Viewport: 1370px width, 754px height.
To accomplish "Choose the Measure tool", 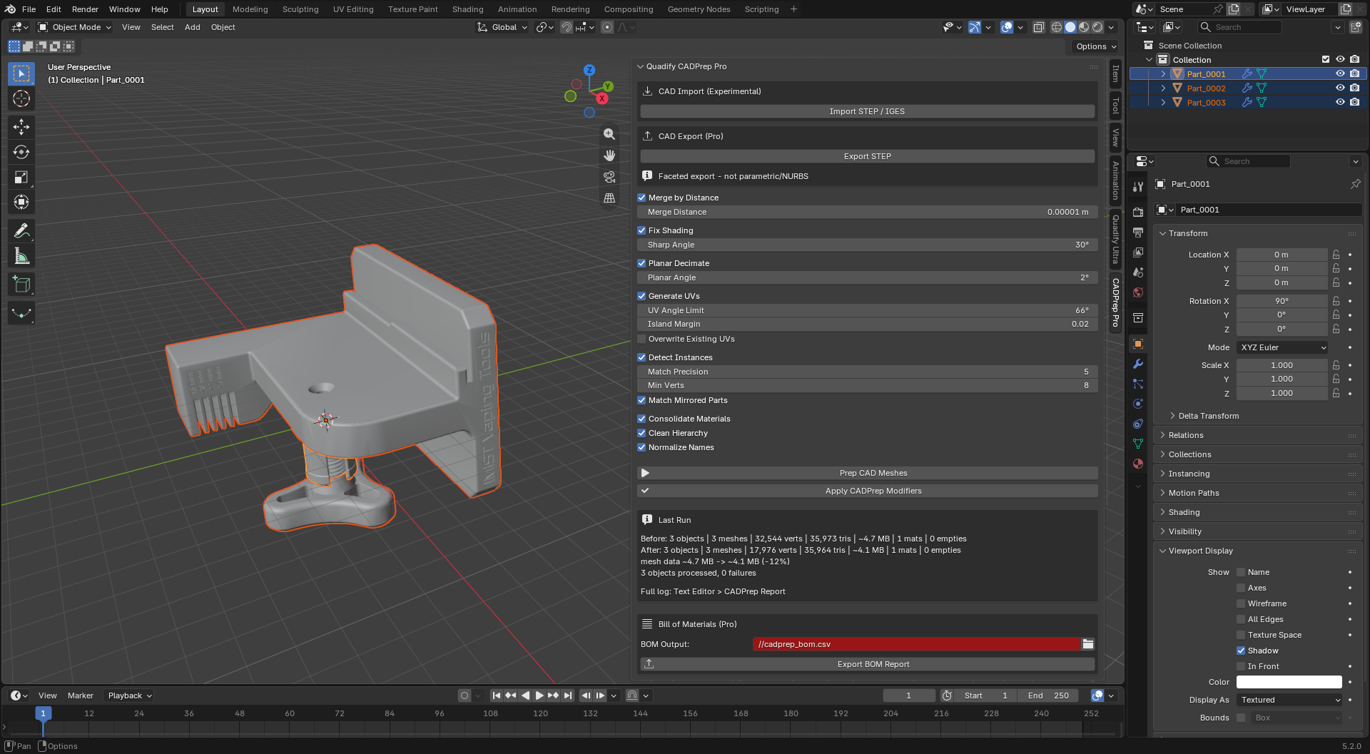I will tap(21, 256).
